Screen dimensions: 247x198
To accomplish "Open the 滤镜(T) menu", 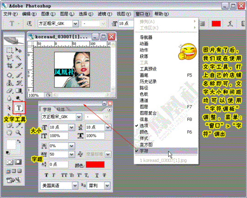I will [105, 14].
